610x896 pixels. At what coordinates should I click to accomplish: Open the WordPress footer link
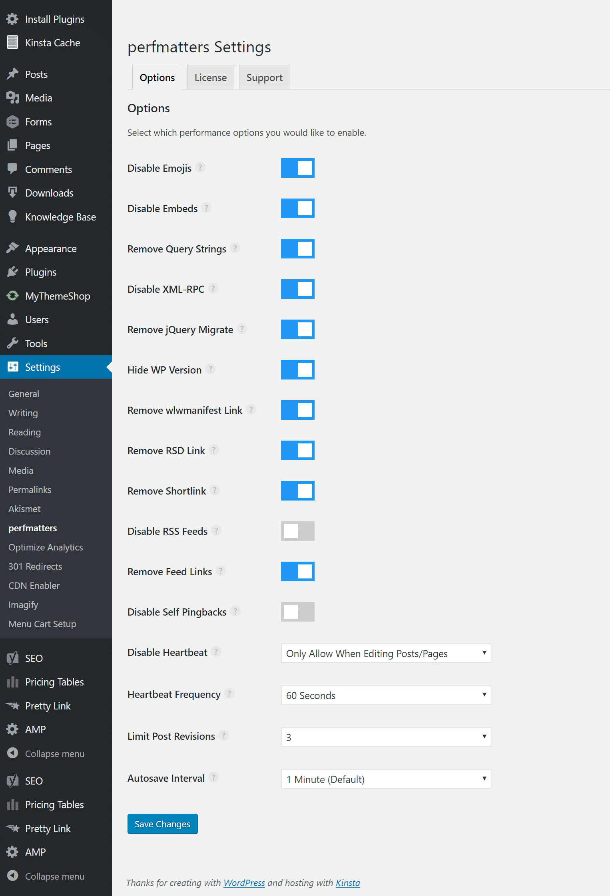(x=244, y=883)
